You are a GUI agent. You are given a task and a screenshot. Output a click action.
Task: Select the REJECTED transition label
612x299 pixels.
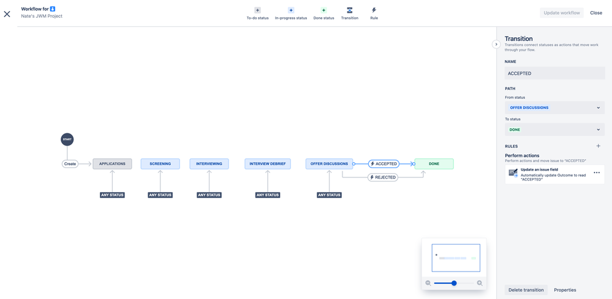pos(383,177)
